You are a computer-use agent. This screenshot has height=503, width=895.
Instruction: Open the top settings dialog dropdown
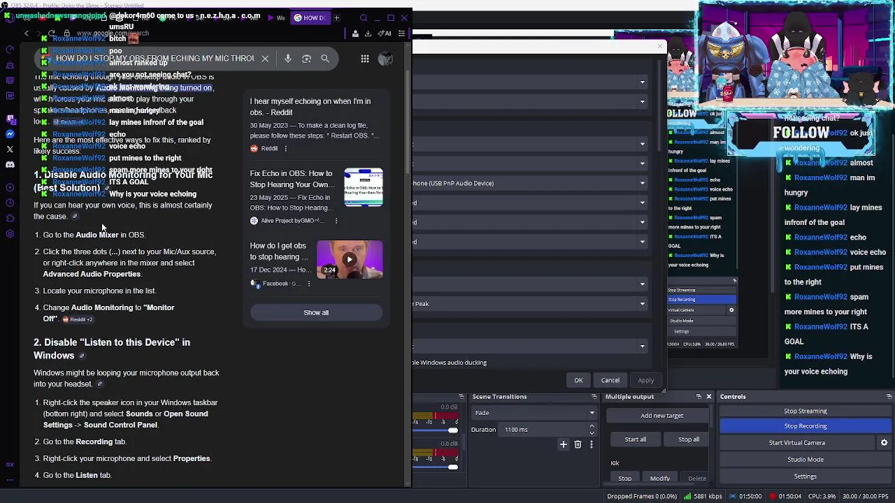[530, 82]
